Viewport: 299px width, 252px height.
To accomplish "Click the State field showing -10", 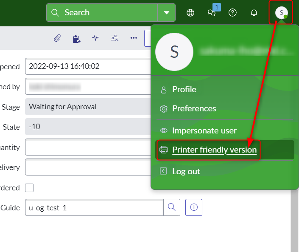I will click(x=88, y=127).
